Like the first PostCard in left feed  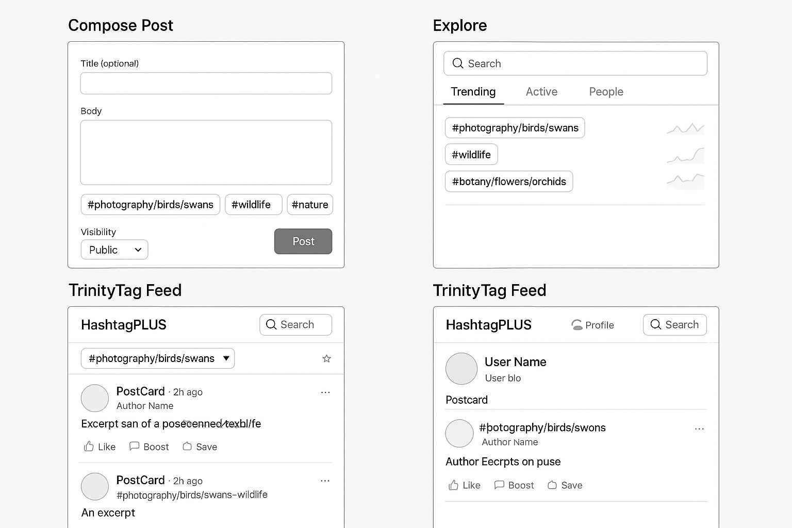click(100, 447)
